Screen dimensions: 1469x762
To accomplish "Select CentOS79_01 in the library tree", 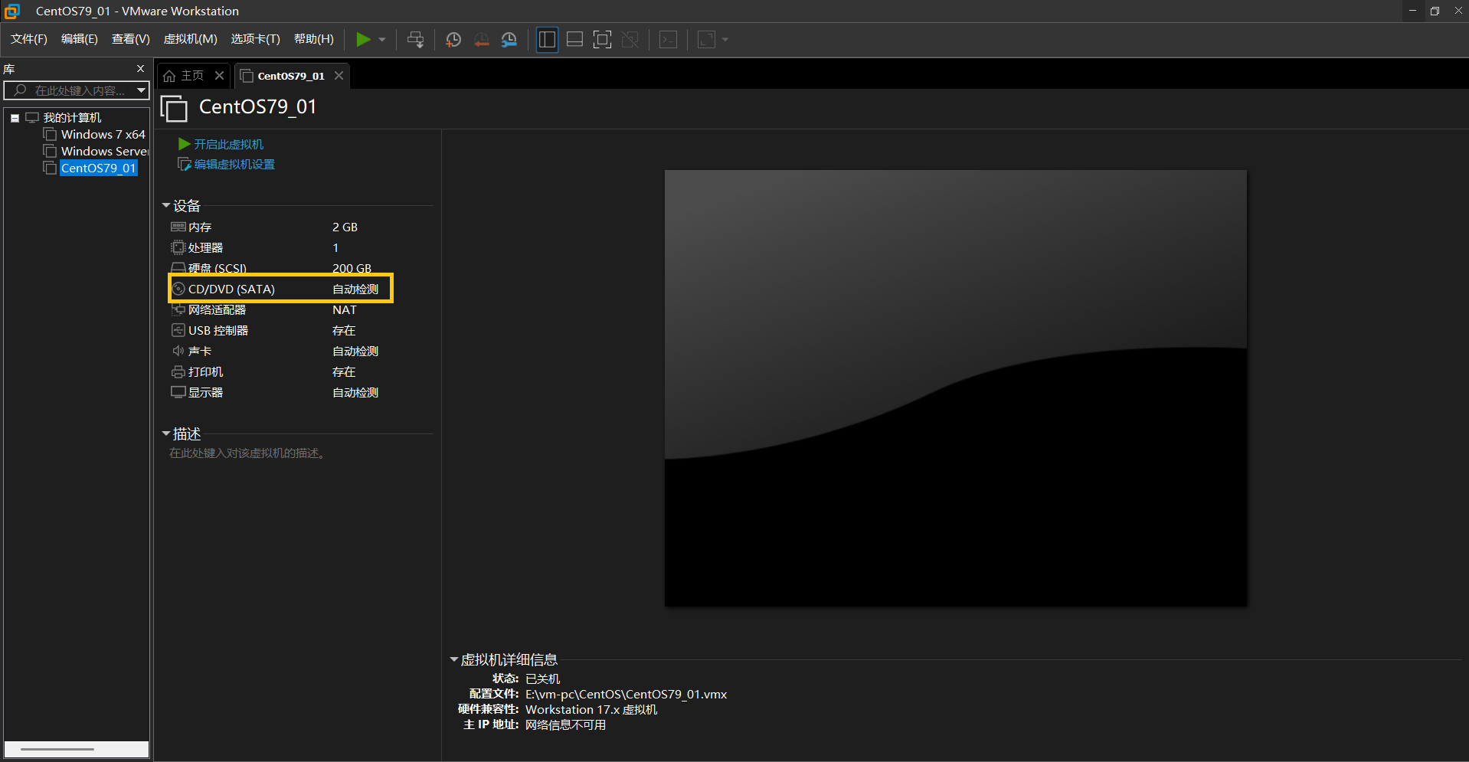I will coord(98,168).
